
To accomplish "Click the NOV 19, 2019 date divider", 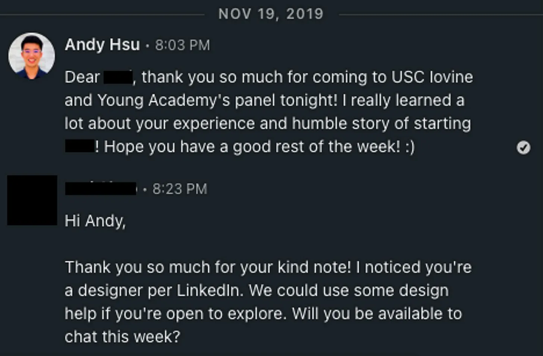I will pyautogui.click(x=271, y=14).
